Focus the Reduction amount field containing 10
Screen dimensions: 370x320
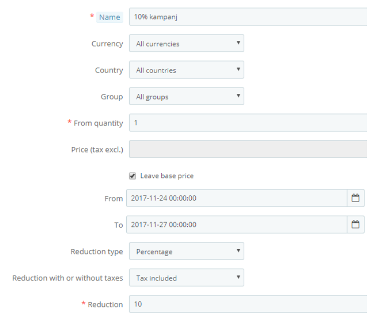point(248,304)
